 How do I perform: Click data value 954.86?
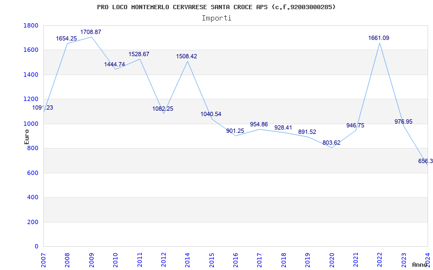[259, 125]
